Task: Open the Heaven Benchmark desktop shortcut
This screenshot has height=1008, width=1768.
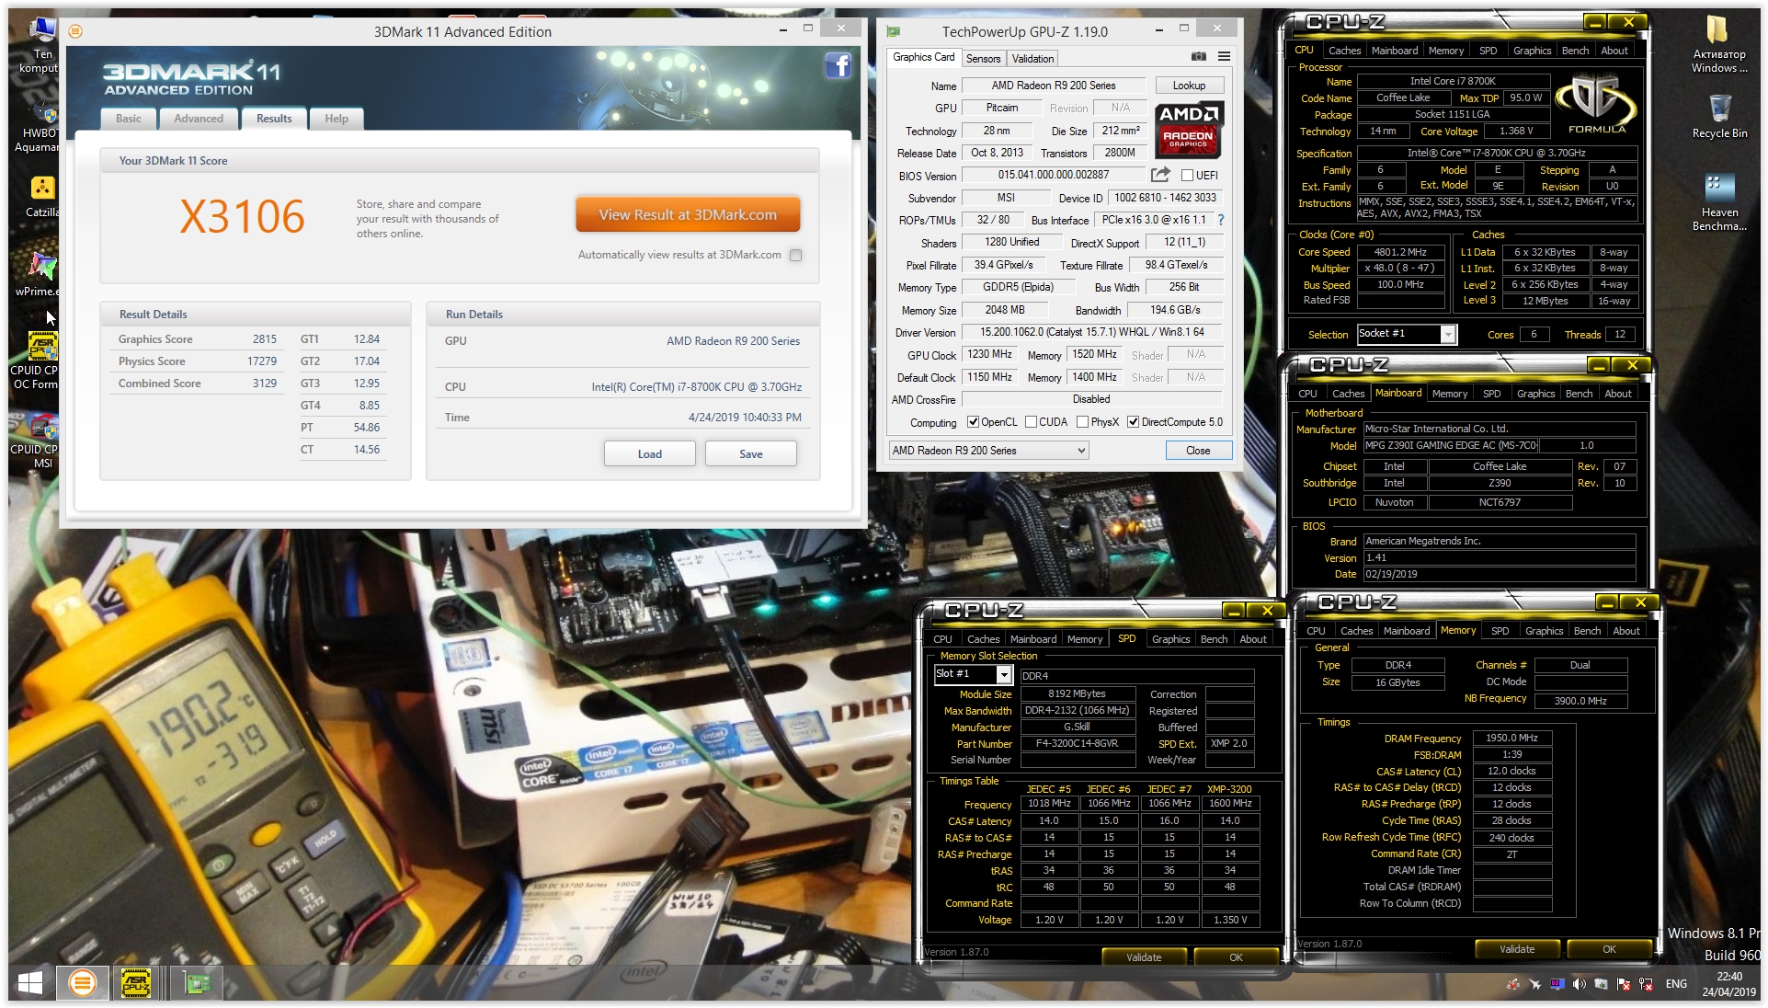Action: point(1718,202)
